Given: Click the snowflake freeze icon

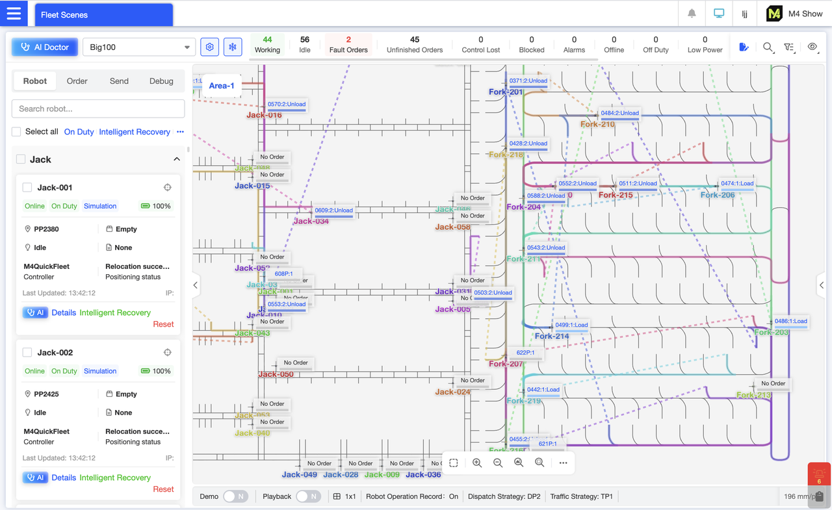Looking at the screenshot, I should coord(233,47).
